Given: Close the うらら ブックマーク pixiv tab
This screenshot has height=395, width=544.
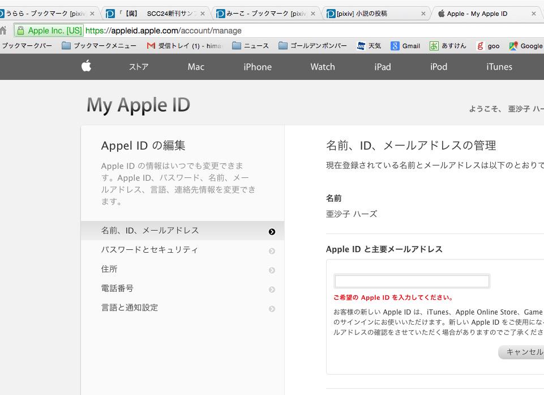Looking at the screenshot, I should pyautogui.click(x=92, y=14).
